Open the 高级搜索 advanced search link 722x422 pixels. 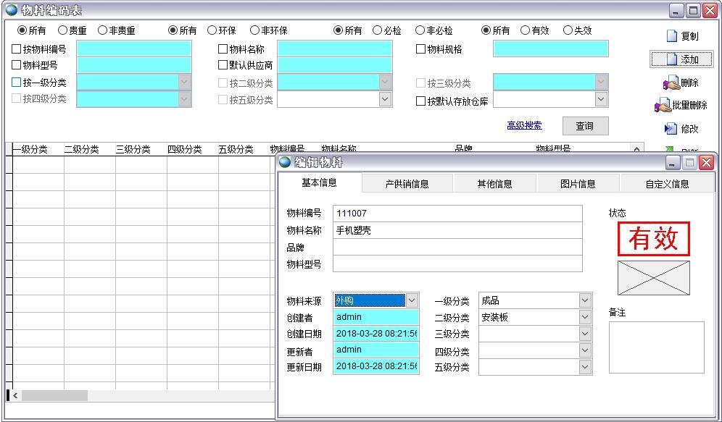pyautogui.click(x=524, y=126)
